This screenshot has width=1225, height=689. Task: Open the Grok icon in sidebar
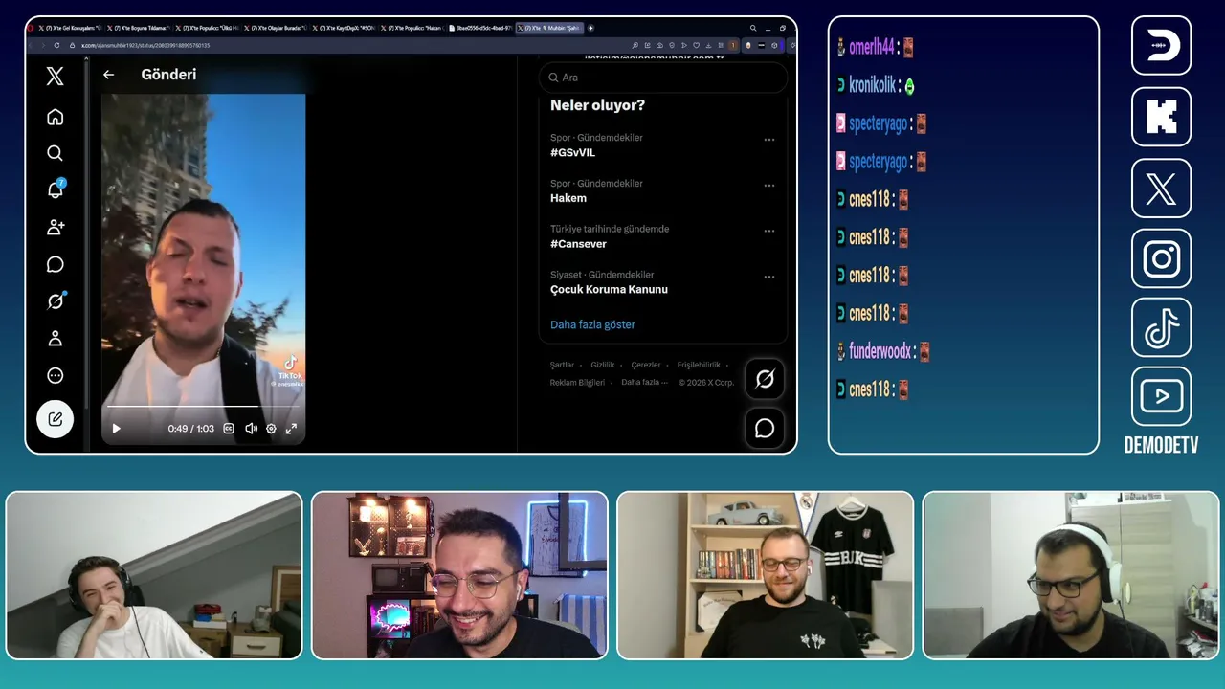pos(56,300)
